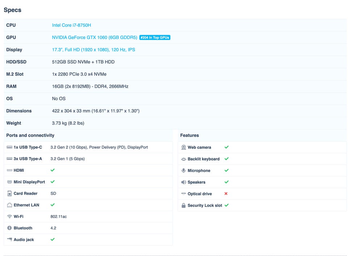The height and width of the screenshot is (256, 348).
Task: Click the green checkmark for Audio jack
Action: point(53,239)
